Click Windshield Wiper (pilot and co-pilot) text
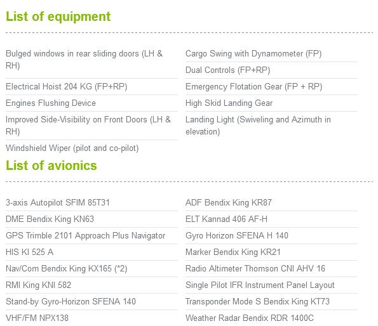 [72, 148]
